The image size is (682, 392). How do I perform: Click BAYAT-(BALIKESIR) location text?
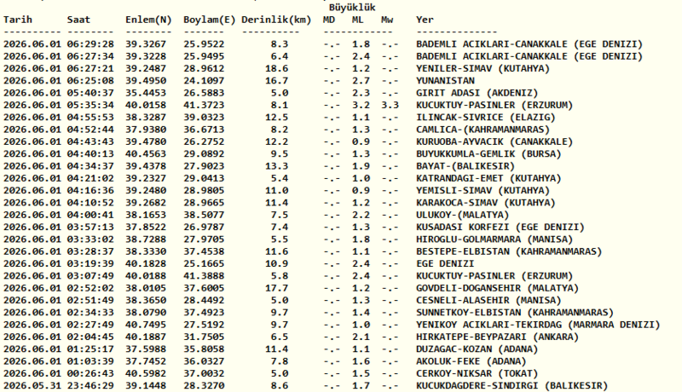(x=465, y=166)
